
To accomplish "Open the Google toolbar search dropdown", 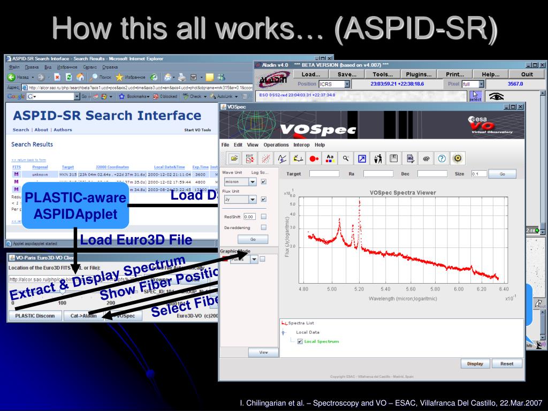I will (x=77, y=96).
